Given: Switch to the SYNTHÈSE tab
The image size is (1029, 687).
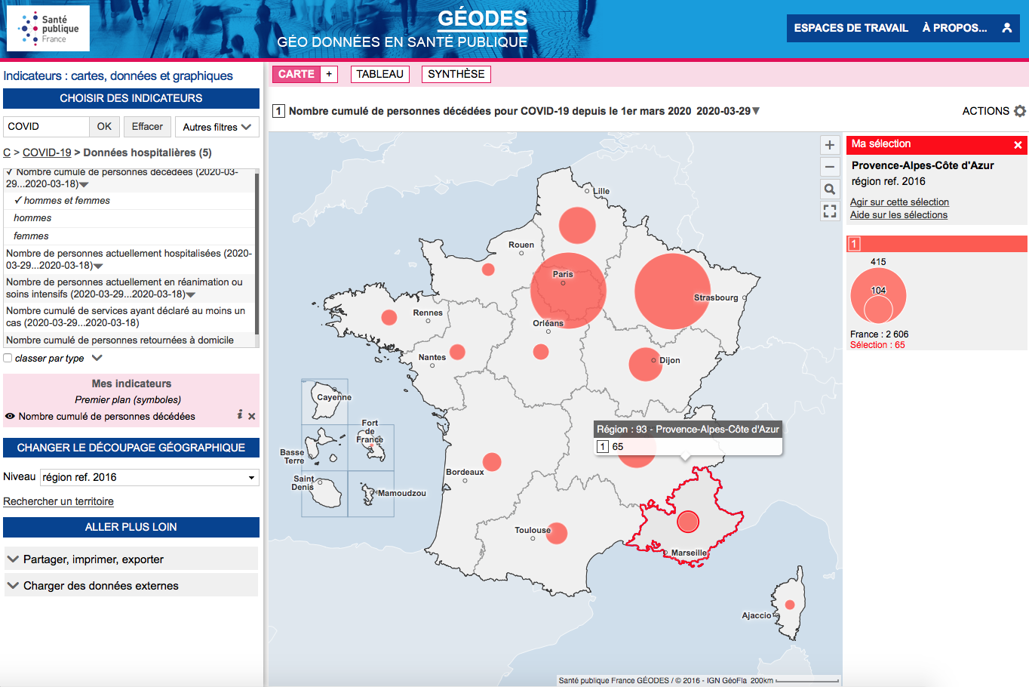Looking at the screenshot, I should pos(456,74).
